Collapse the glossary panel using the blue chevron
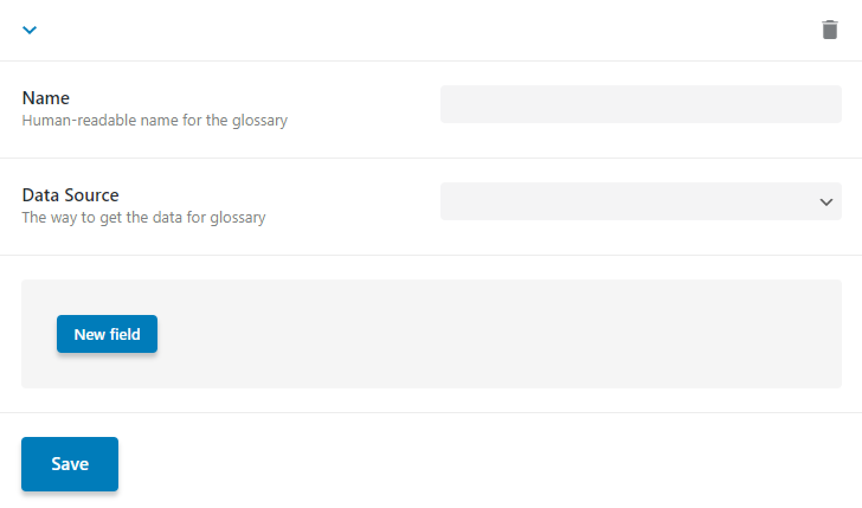The height and width of the screenshot is (508, 862). point(30,30)
